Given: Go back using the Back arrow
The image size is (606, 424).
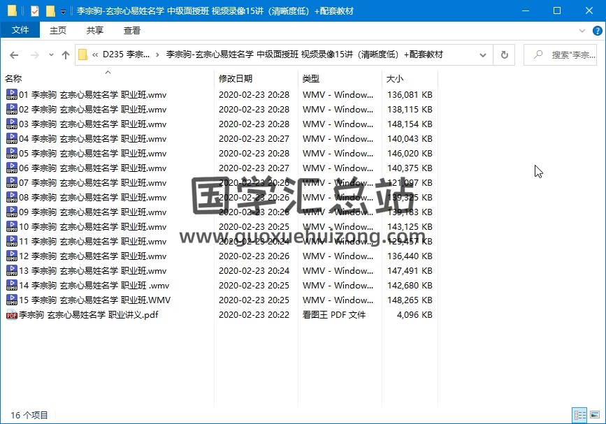Looking at the screenshot, I should point(14,54).
